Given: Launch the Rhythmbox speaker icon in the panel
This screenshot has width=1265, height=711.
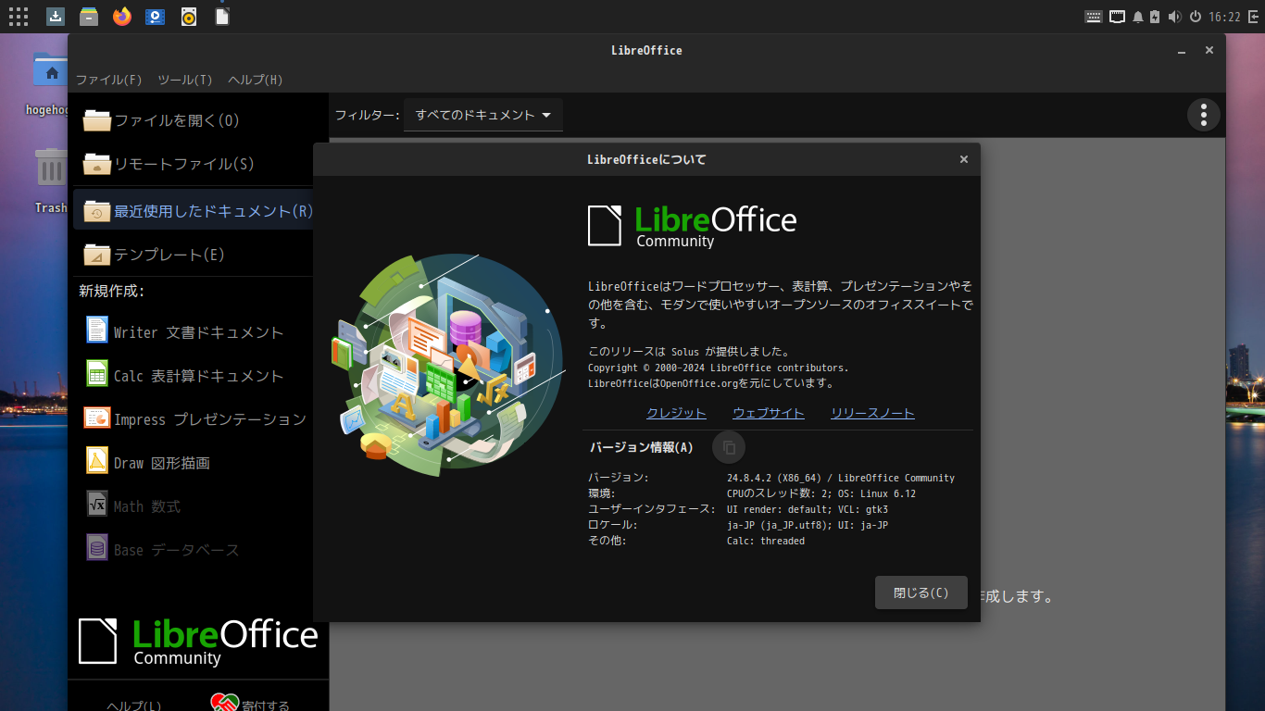Looking at the screenshot, I should 189,17.
